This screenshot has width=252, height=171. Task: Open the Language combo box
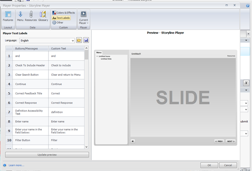point(47,41)
